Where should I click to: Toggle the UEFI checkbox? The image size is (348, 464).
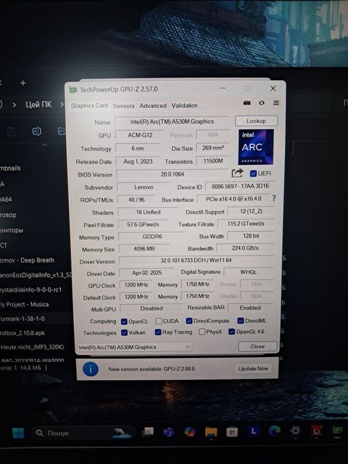(x=253, y=174)
